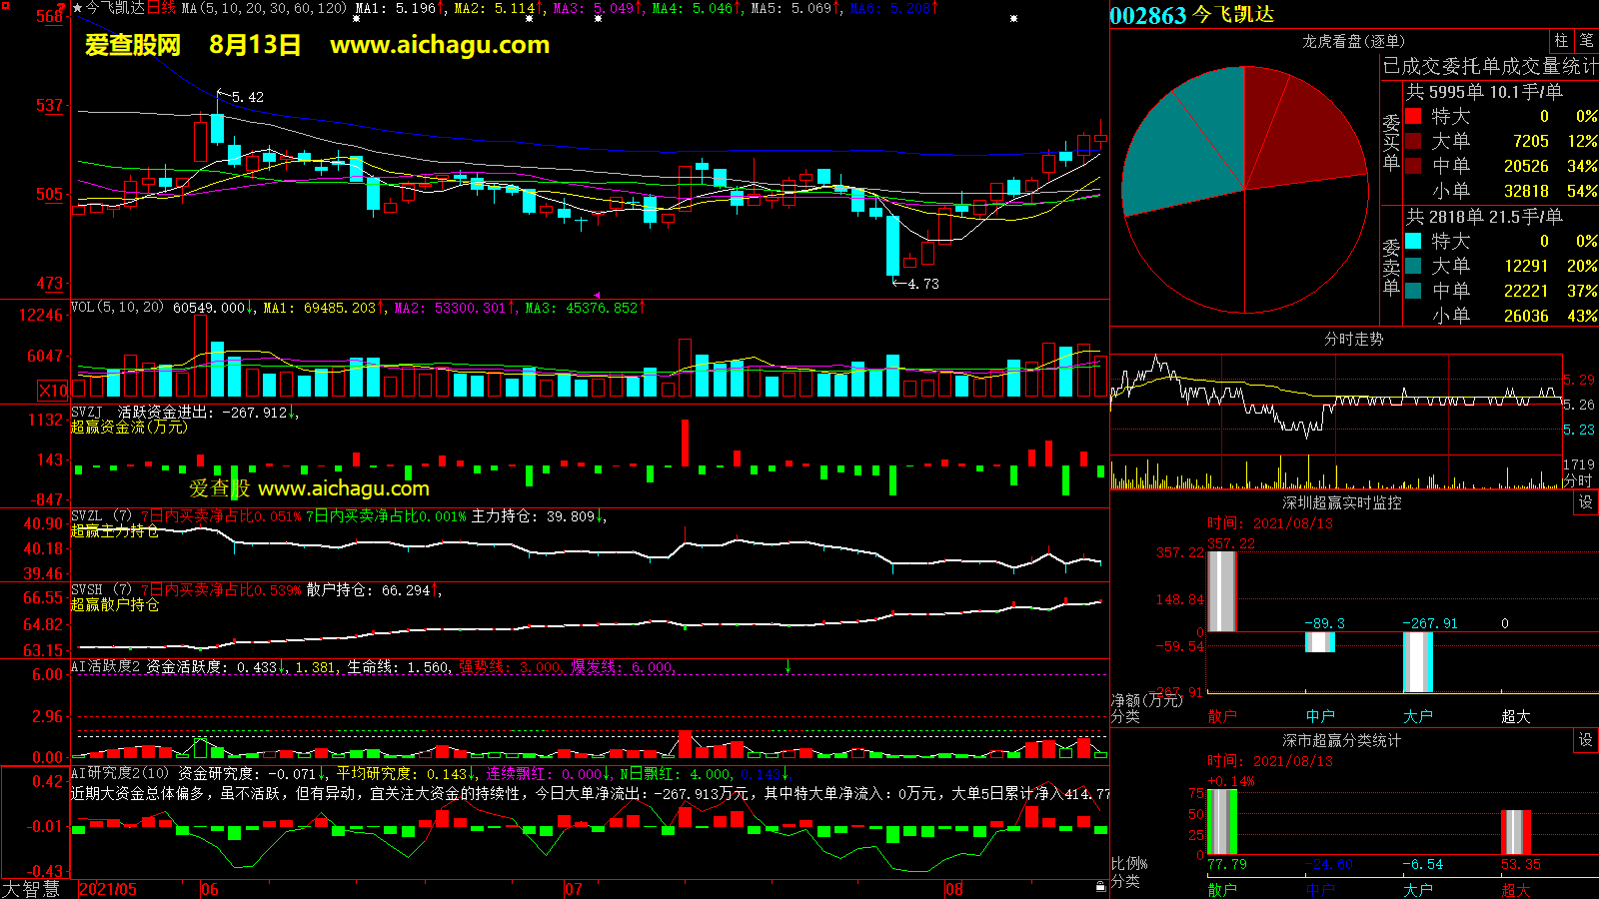Click the magenta triangle marker below price chart
The height and width of the screenshot is (899, 1599).
[597, 295]
